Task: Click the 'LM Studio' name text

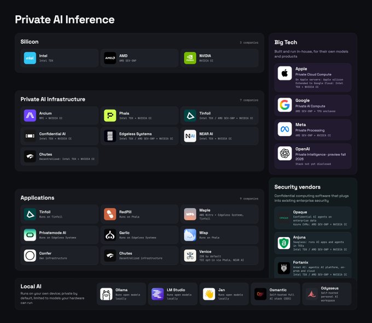Action: (176, 290)
